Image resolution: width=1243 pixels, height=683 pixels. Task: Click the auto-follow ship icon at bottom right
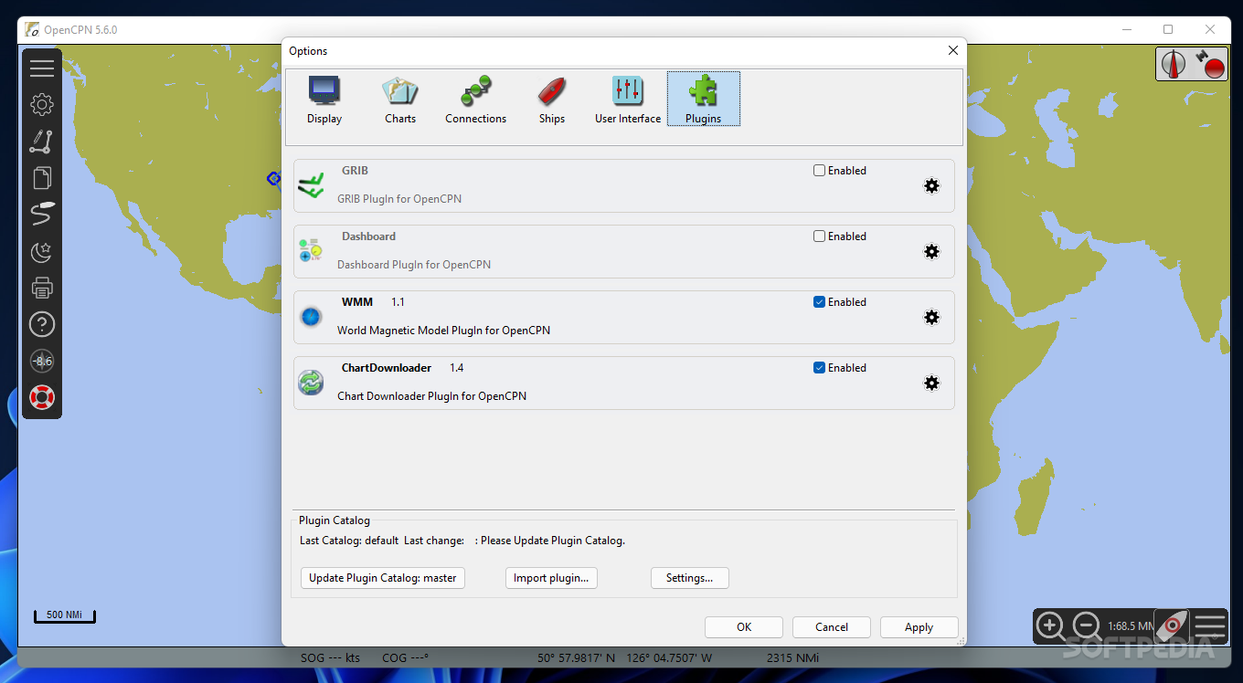pyautogui.click(x=1172, y=626)
